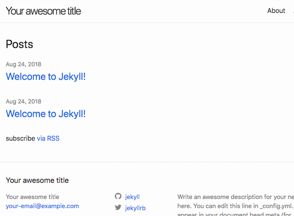
Task: Click the footer line starting Write an awesome description
Action: click(x=235, y=197)
